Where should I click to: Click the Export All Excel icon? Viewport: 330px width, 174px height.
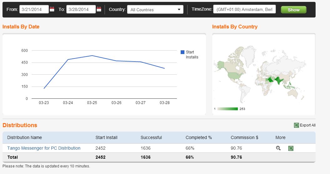pyautogui.click(x=296, y=125)
